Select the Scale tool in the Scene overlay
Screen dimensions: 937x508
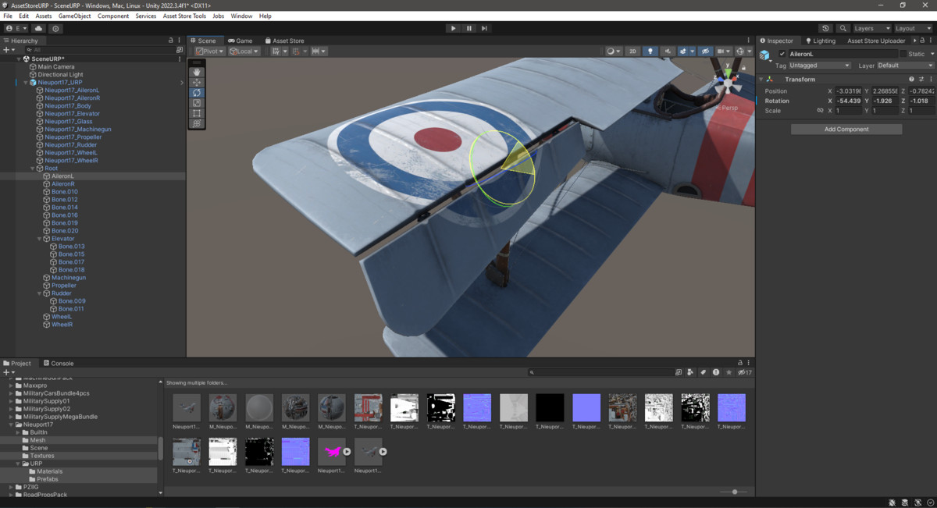tap(196, 102)
